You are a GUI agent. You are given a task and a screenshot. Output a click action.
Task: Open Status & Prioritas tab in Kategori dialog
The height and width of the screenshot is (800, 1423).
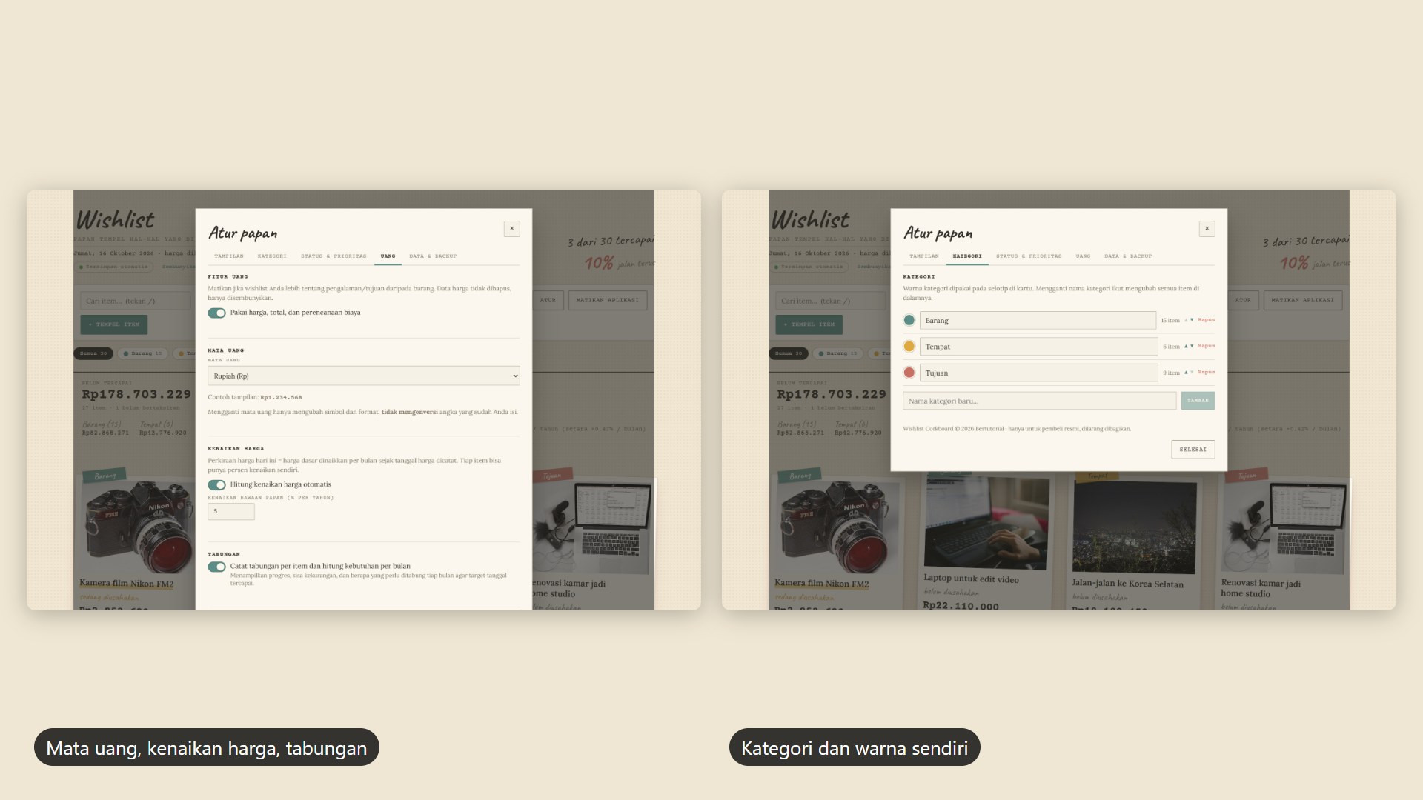(x=1029, y=256)
